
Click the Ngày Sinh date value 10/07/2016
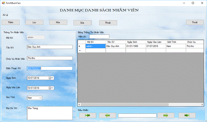(x=33, y=78)
